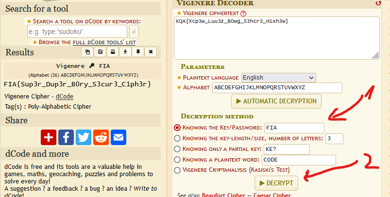Click the Share heading

click(x=17, y=120)
